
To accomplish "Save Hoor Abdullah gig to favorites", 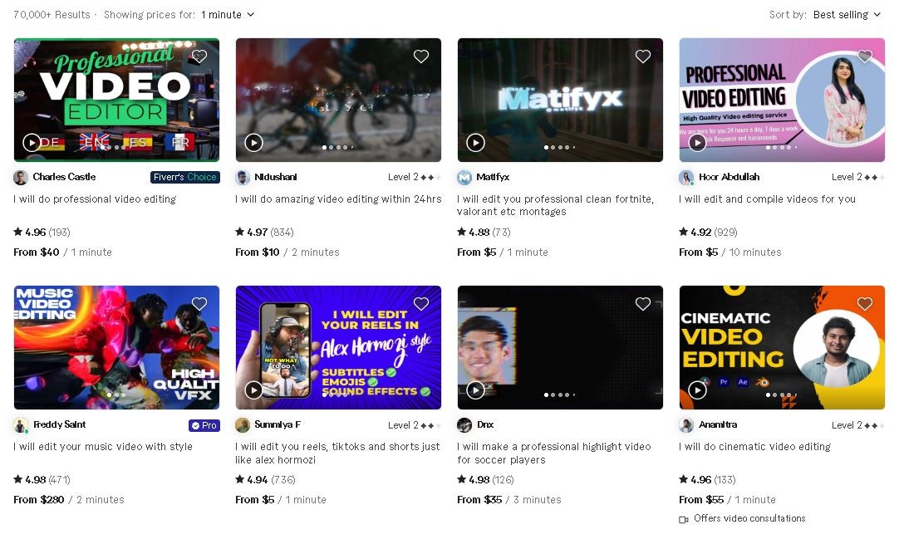I will click(x=865, y=56).
